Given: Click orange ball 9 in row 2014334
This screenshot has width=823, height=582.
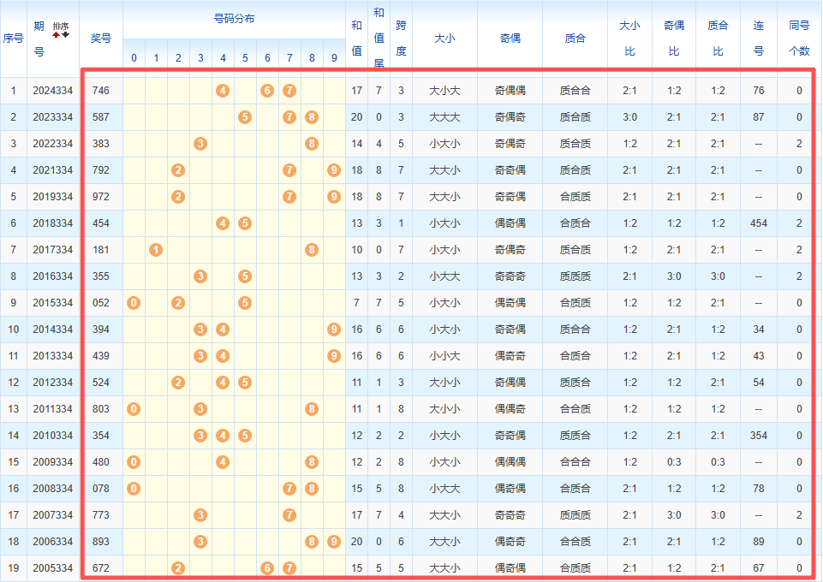Looking at the screenshot, I should (334, 330).
